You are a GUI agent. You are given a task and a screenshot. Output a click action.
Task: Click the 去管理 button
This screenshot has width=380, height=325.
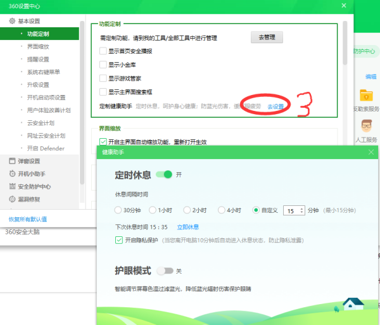(266, 37)
